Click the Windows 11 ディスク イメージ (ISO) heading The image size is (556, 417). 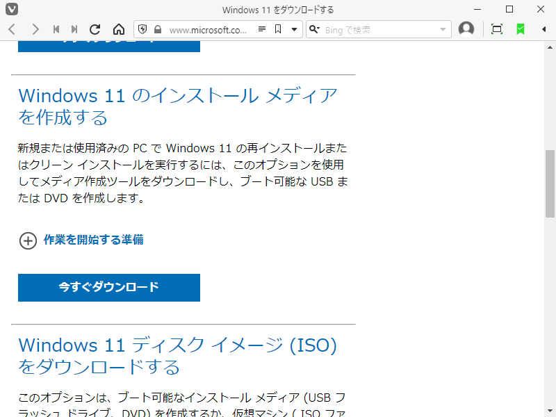coord(178,356)
